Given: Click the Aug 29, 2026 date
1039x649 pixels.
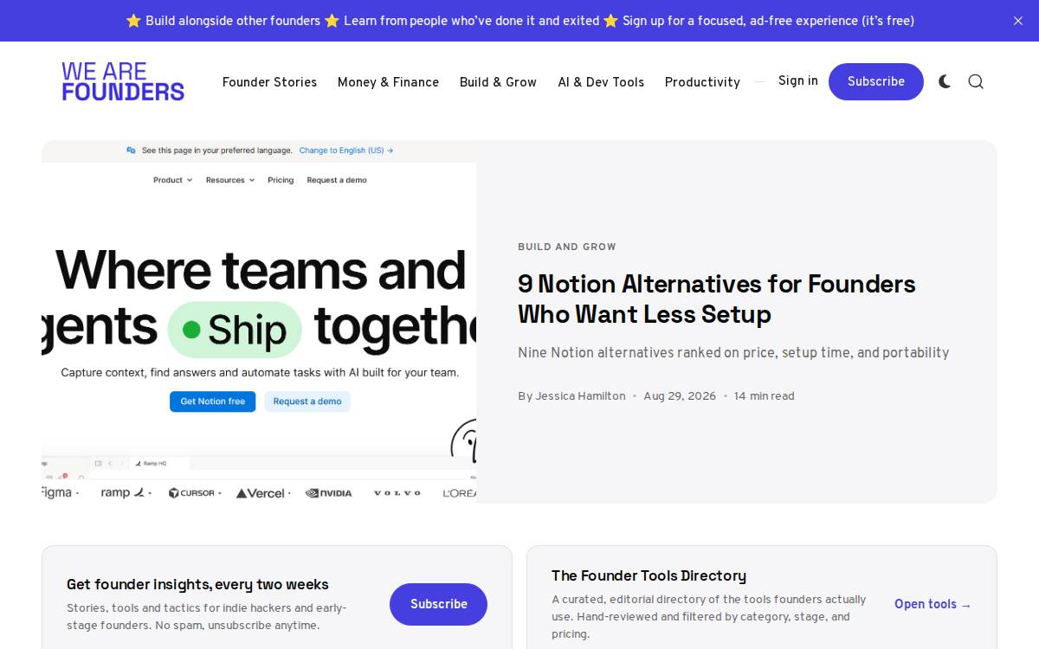Looking at the screenshot, I should tap(680, 395).
